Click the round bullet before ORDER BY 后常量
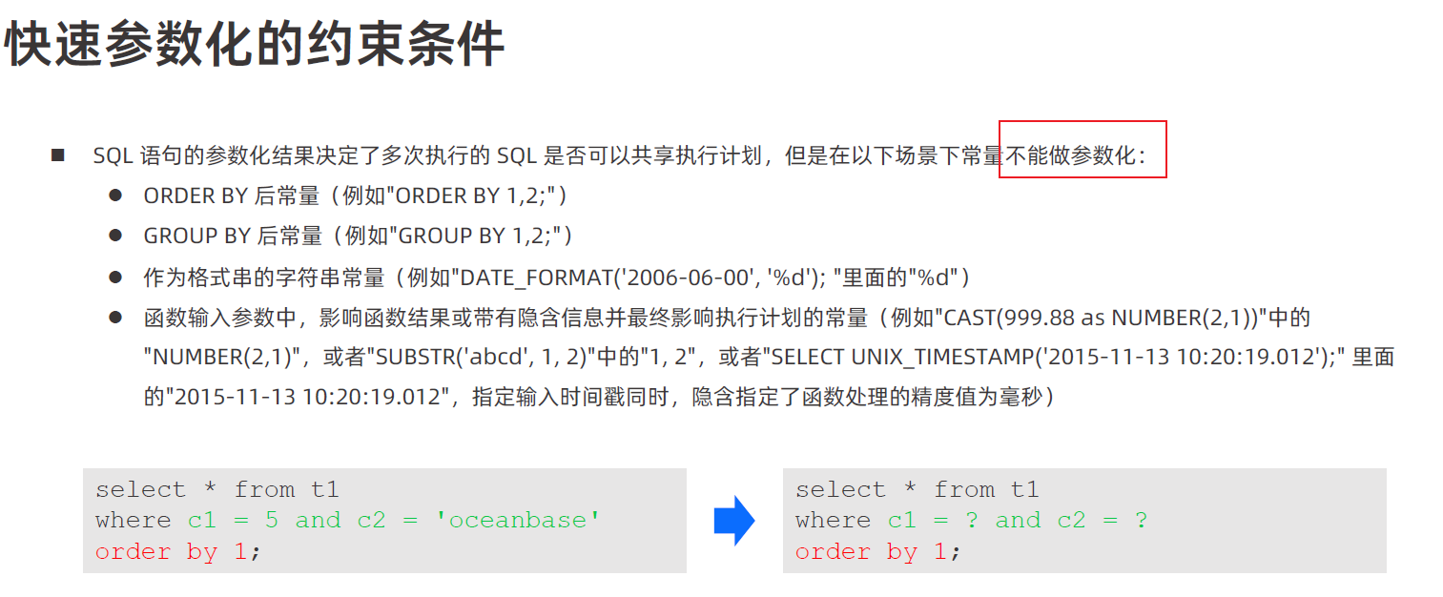This screenshot has height=597, width=1443. click(x=115, y=195)
